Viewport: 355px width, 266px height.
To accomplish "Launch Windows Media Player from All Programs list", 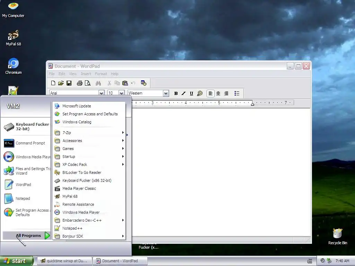I will 89,212.
